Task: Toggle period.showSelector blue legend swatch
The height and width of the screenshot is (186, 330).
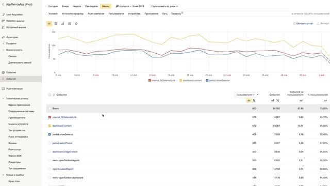Action: tap(207, 81)
